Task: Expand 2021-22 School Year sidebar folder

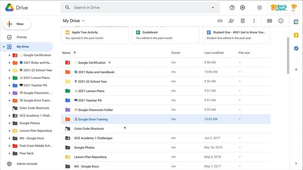Action: pyautogui.click(x=9, y=70)
